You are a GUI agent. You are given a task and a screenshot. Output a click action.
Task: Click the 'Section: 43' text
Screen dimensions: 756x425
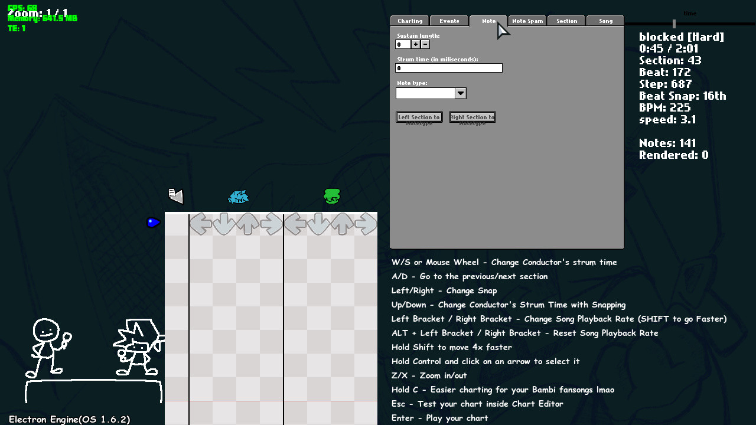point(670,60)
